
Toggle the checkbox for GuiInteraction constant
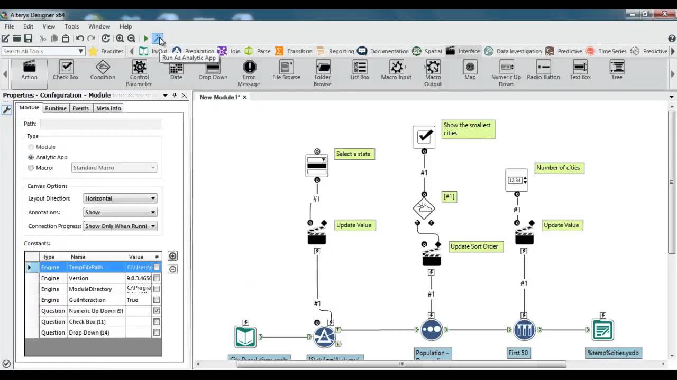pyautogui.click(x=157, y=300)
